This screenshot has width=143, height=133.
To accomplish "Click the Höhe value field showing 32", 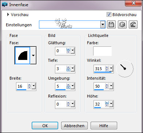I will pos(99,104).
